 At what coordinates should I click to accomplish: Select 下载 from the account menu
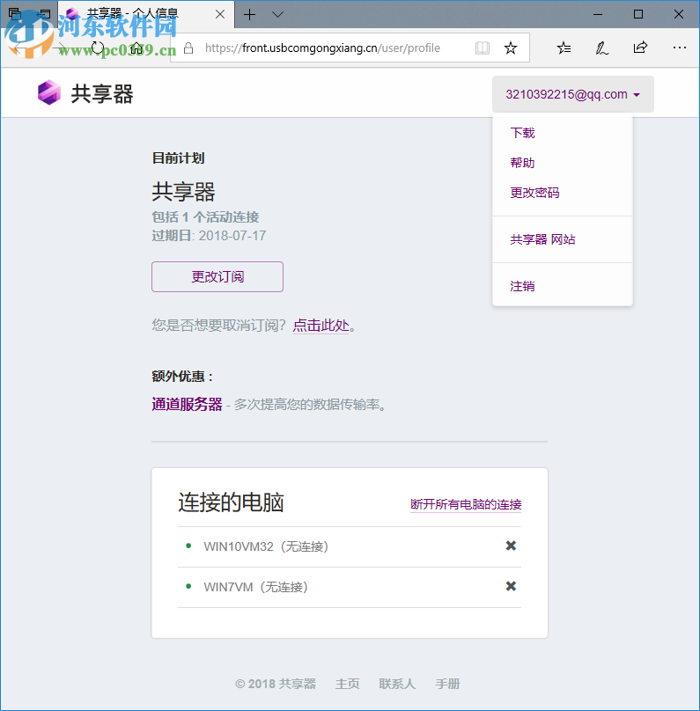tap(522, 133)
